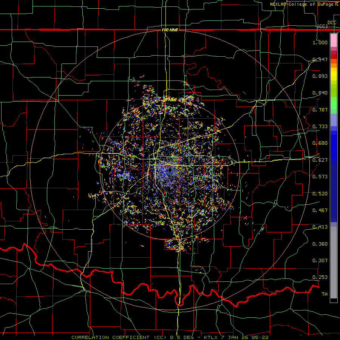The height and width of the screenshot is (340, 340).
Task: Select the 0.840 scale value
Action: click(320, 93)
